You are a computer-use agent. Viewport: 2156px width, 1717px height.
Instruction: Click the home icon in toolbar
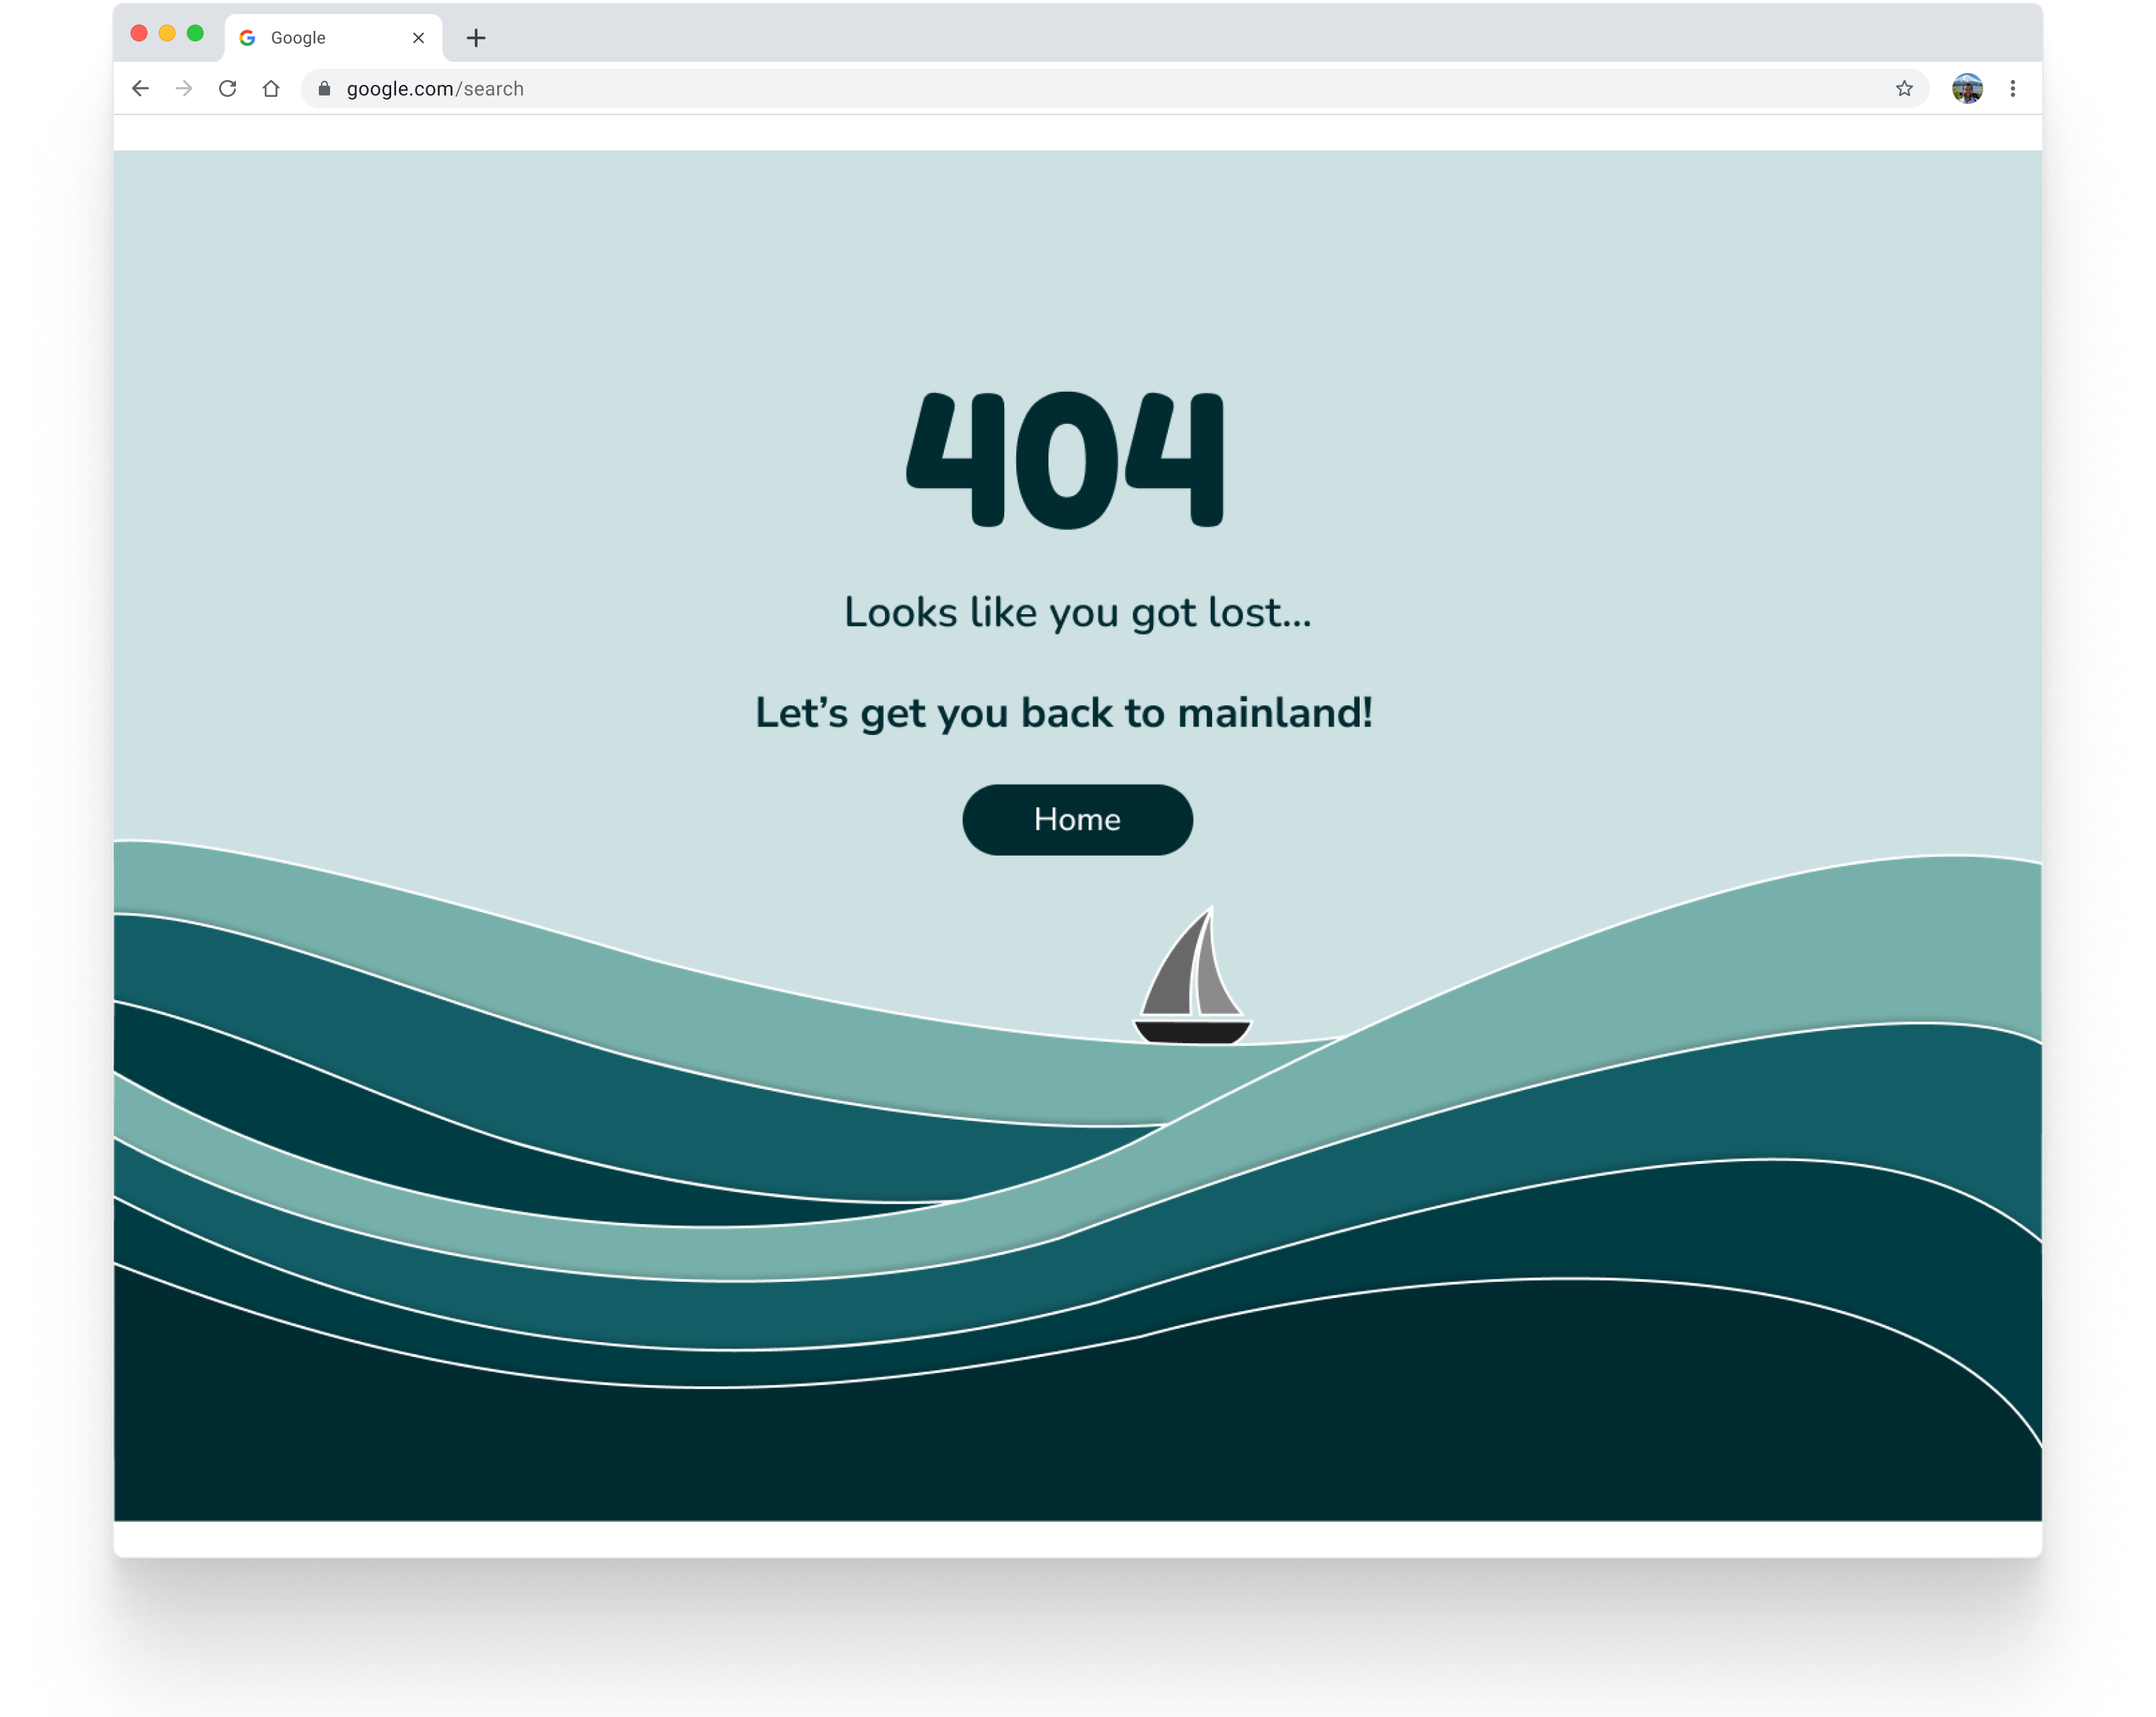tap(271, 89)
